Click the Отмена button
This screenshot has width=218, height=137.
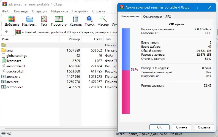[182, 127]
